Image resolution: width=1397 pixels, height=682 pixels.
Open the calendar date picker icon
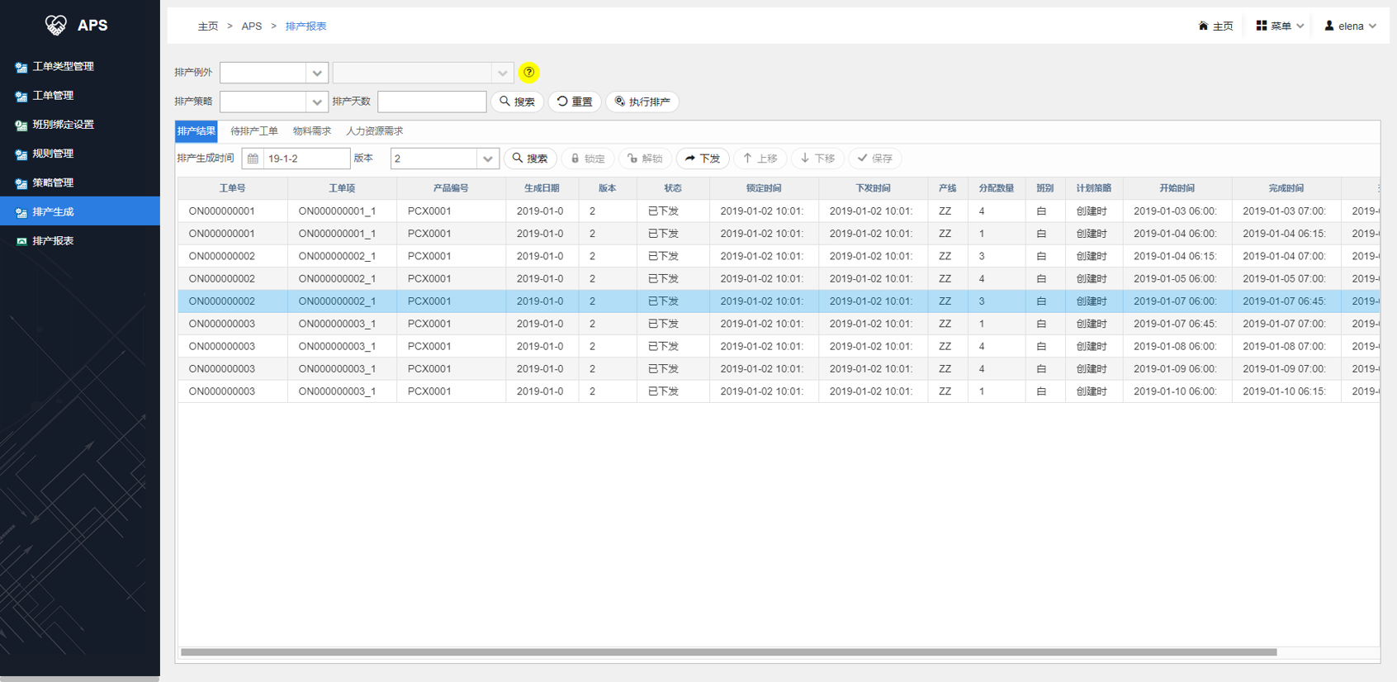(253, 159)
